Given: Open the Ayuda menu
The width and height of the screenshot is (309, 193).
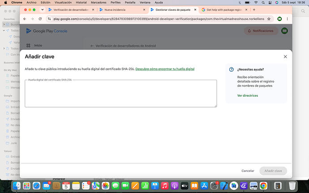Looking at the screenshot, I should (x=159, y=3).
